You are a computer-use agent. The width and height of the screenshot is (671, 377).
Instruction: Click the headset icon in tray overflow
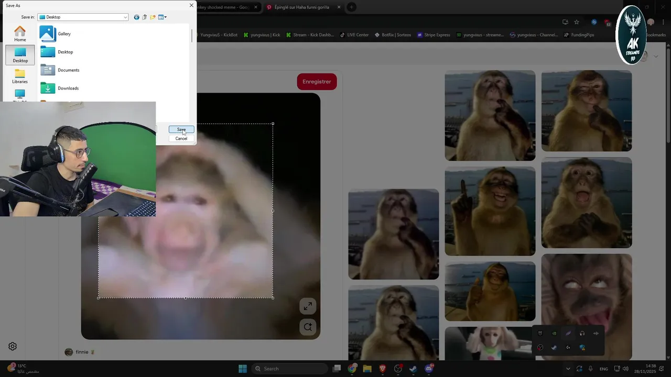pyautogui.click(x=582, y=333)
